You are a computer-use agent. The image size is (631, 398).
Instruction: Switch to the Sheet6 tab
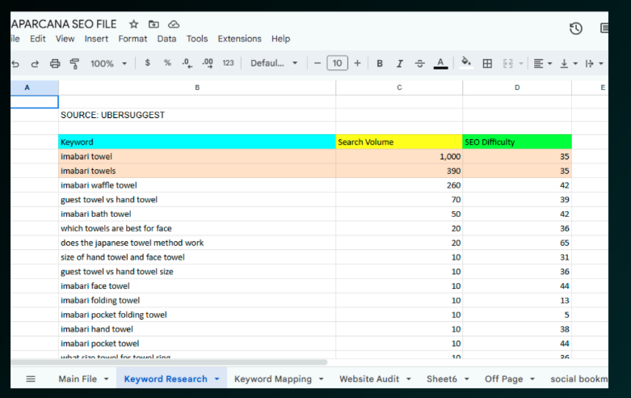pos(441,379)
